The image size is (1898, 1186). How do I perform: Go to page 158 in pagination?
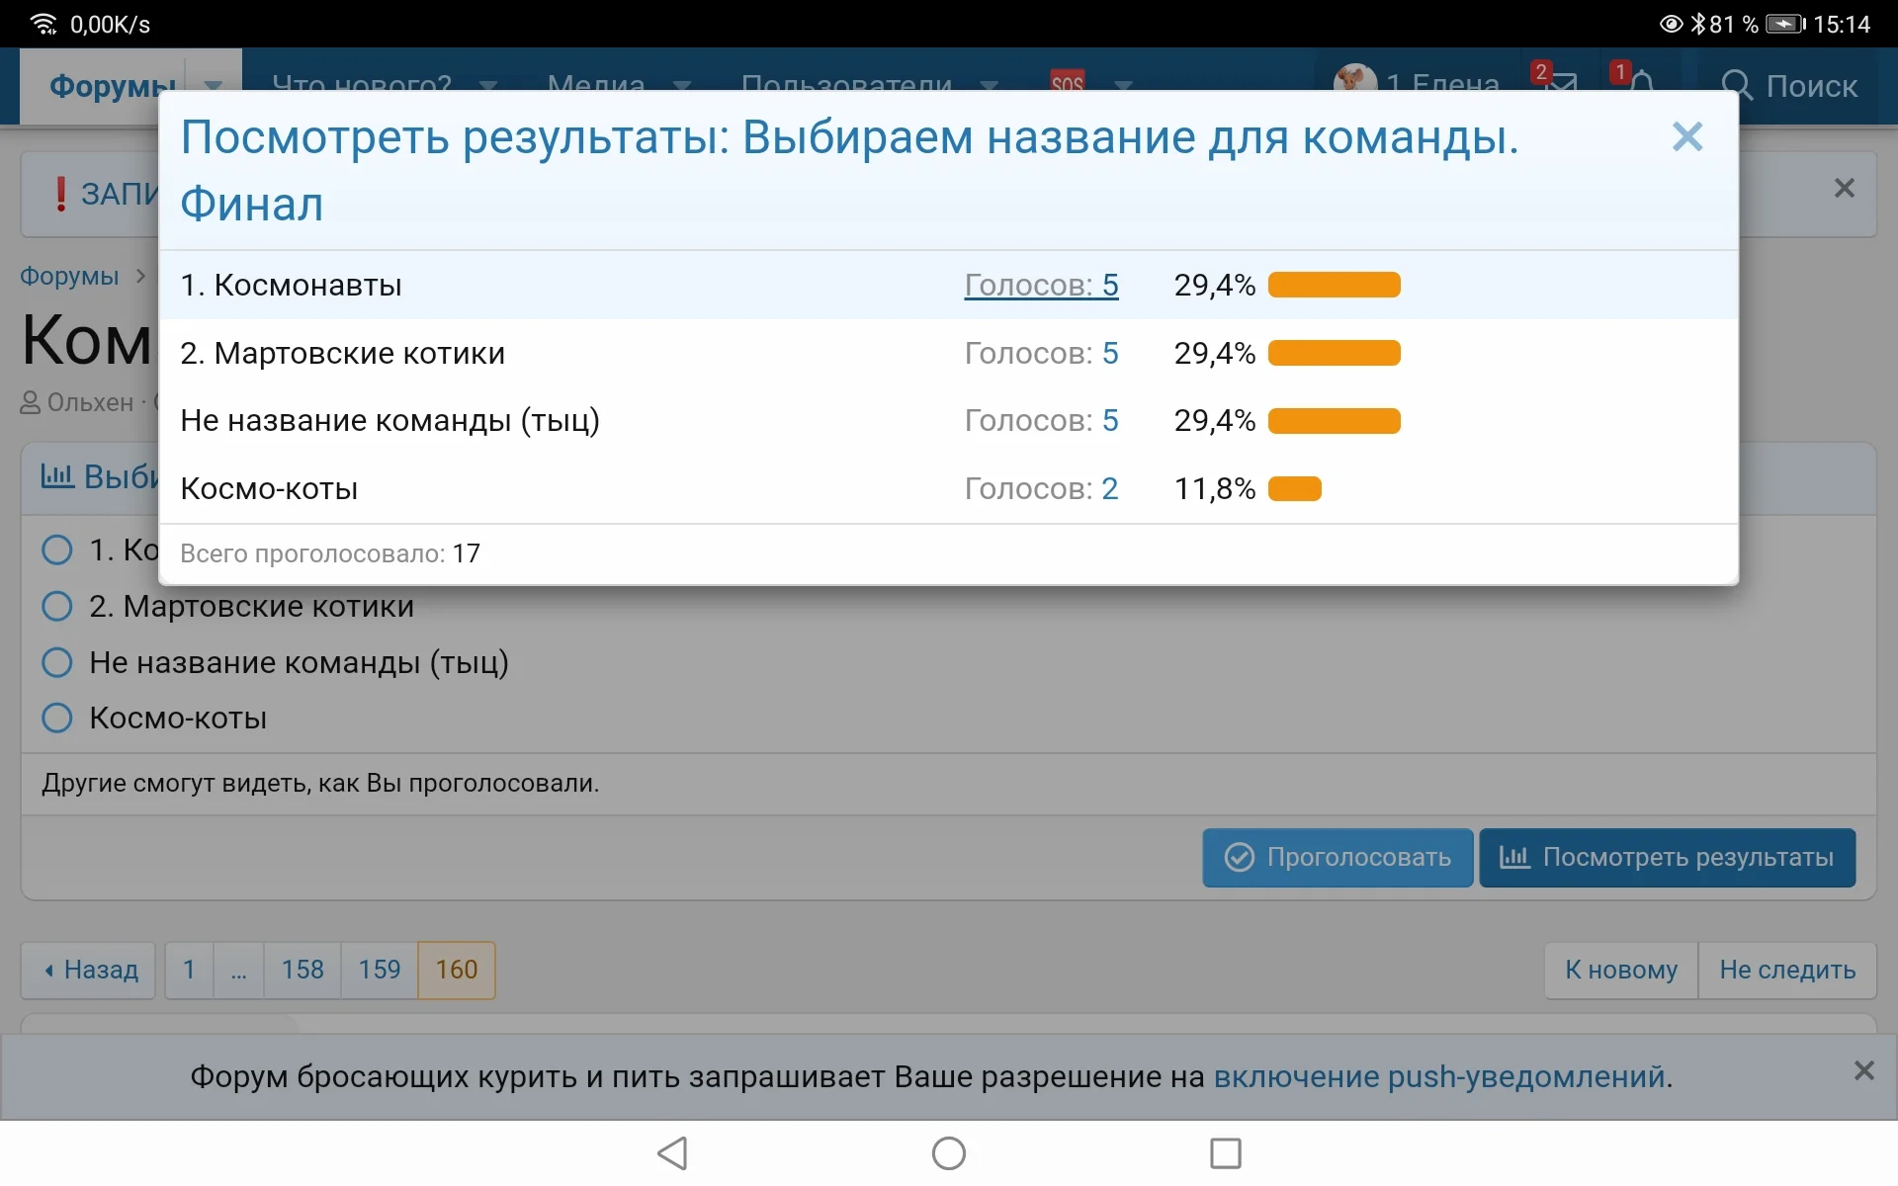302,970
